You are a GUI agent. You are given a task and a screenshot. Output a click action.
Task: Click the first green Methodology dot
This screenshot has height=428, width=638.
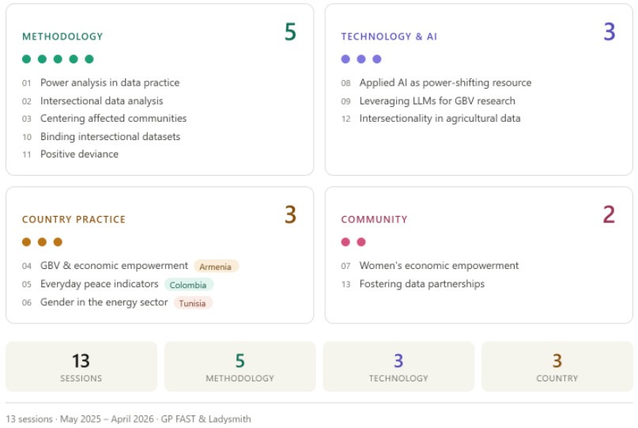pos(26,59)
